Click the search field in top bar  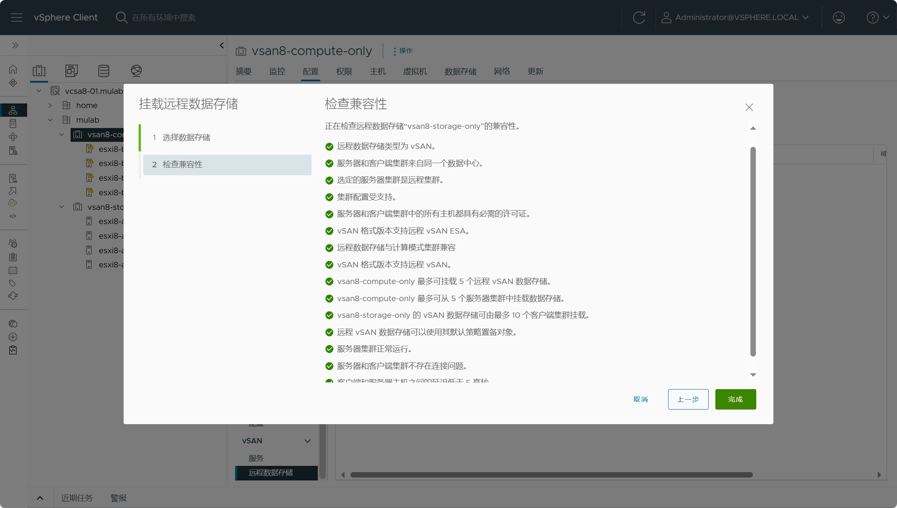(163, 18)
